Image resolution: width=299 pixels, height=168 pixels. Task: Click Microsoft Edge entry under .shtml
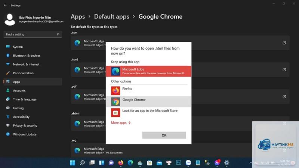180,124
